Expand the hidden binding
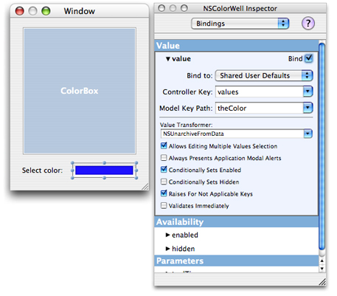Viewport: 337px width, 296px height. tap(168, 249)
